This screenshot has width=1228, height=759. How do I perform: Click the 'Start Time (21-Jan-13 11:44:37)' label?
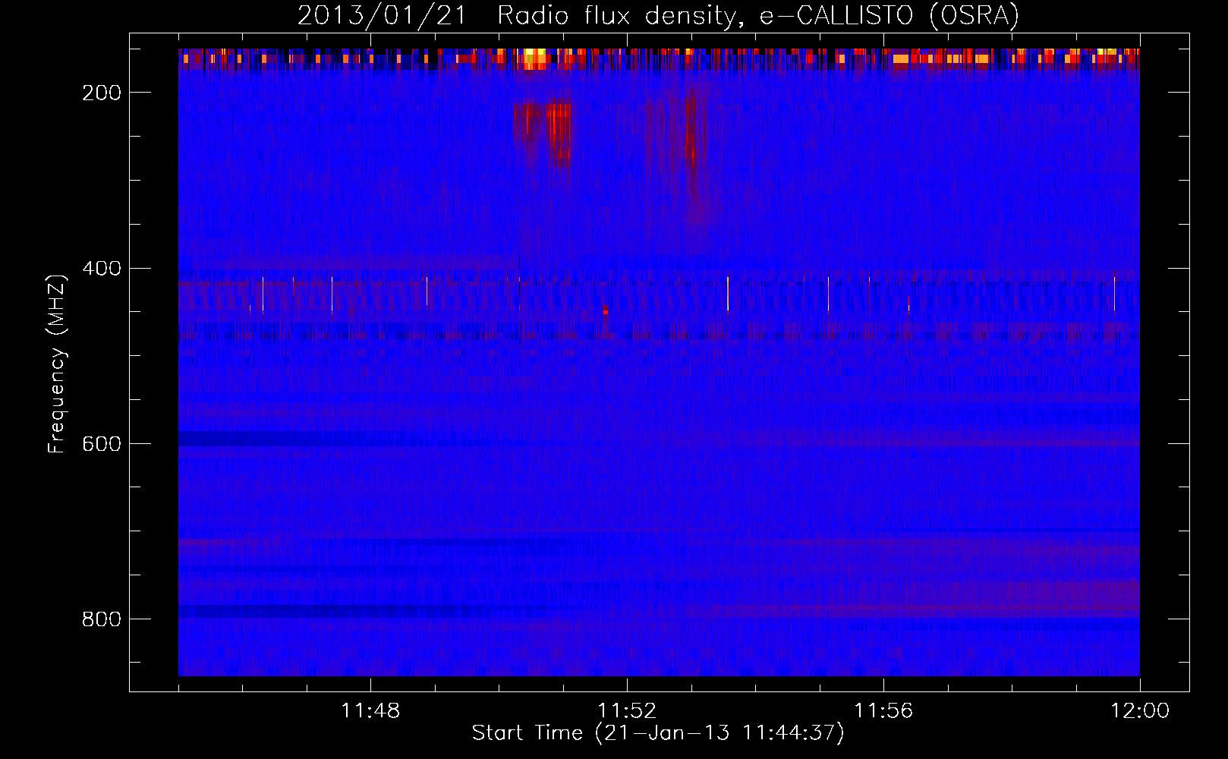point(658,733)
